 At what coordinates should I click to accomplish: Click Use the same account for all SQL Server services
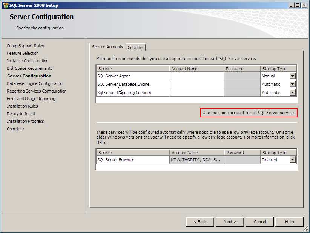[x=249, y=113]
